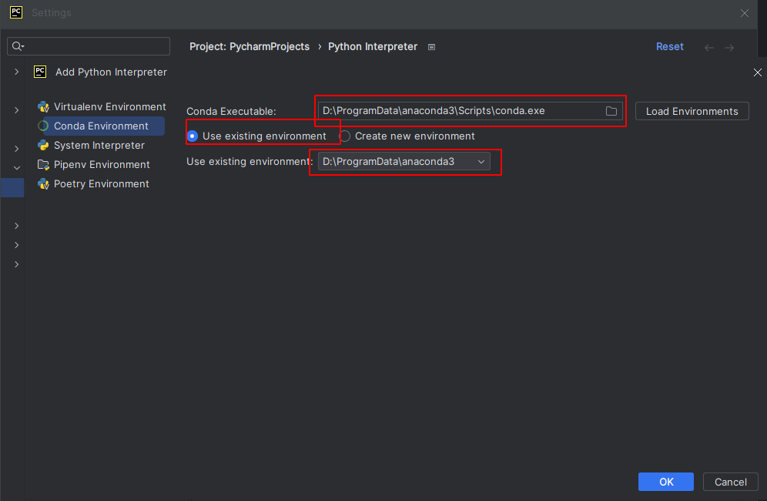This screenshot has height=501, width=767.
Task: Click the Project: PycharmProjects breadcrumb
Action: 250,46
